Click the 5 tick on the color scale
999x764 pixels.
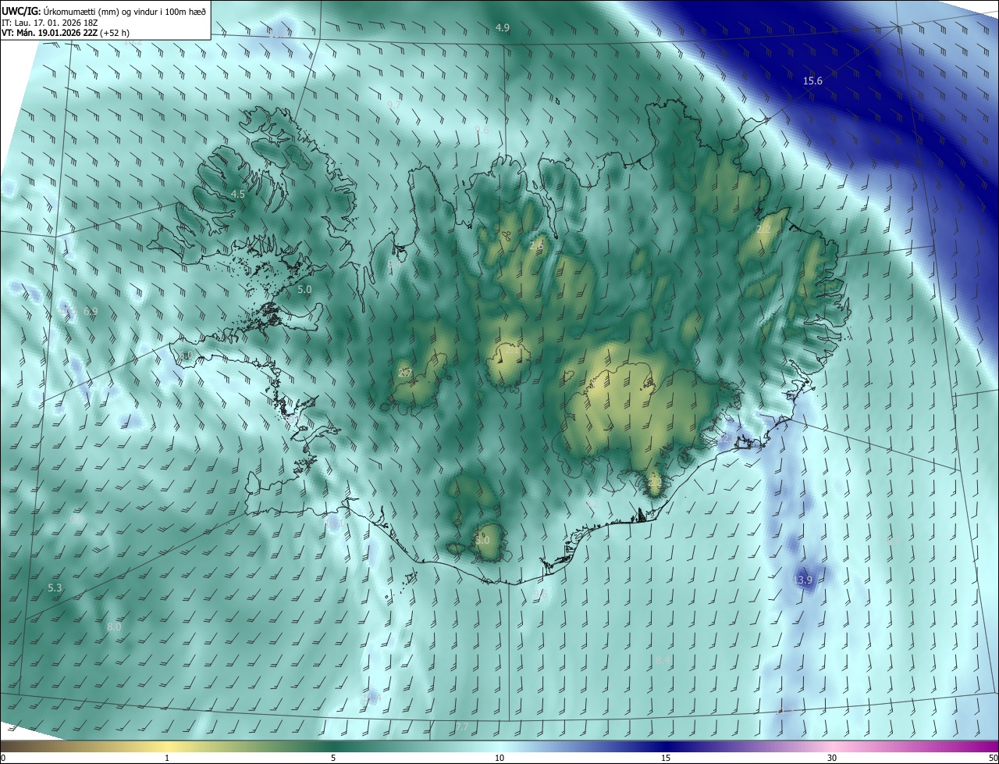point(333,758)
